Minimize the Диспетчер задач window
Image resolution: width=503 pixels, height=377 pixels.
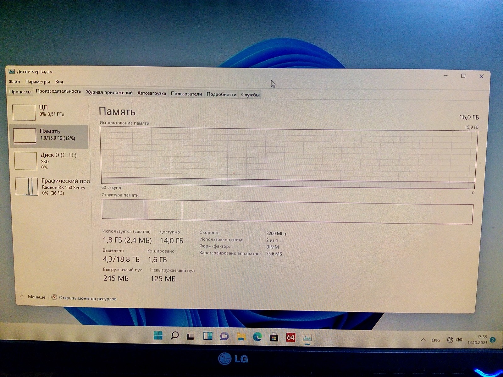click(445, 75)
